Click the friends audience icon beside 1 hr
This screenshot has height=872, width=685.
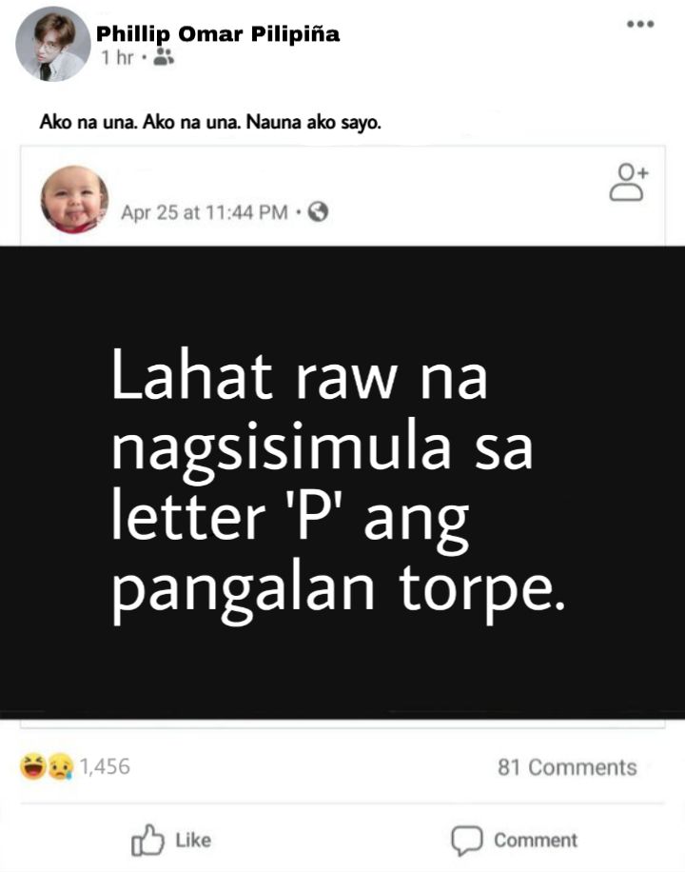[164, 57]
